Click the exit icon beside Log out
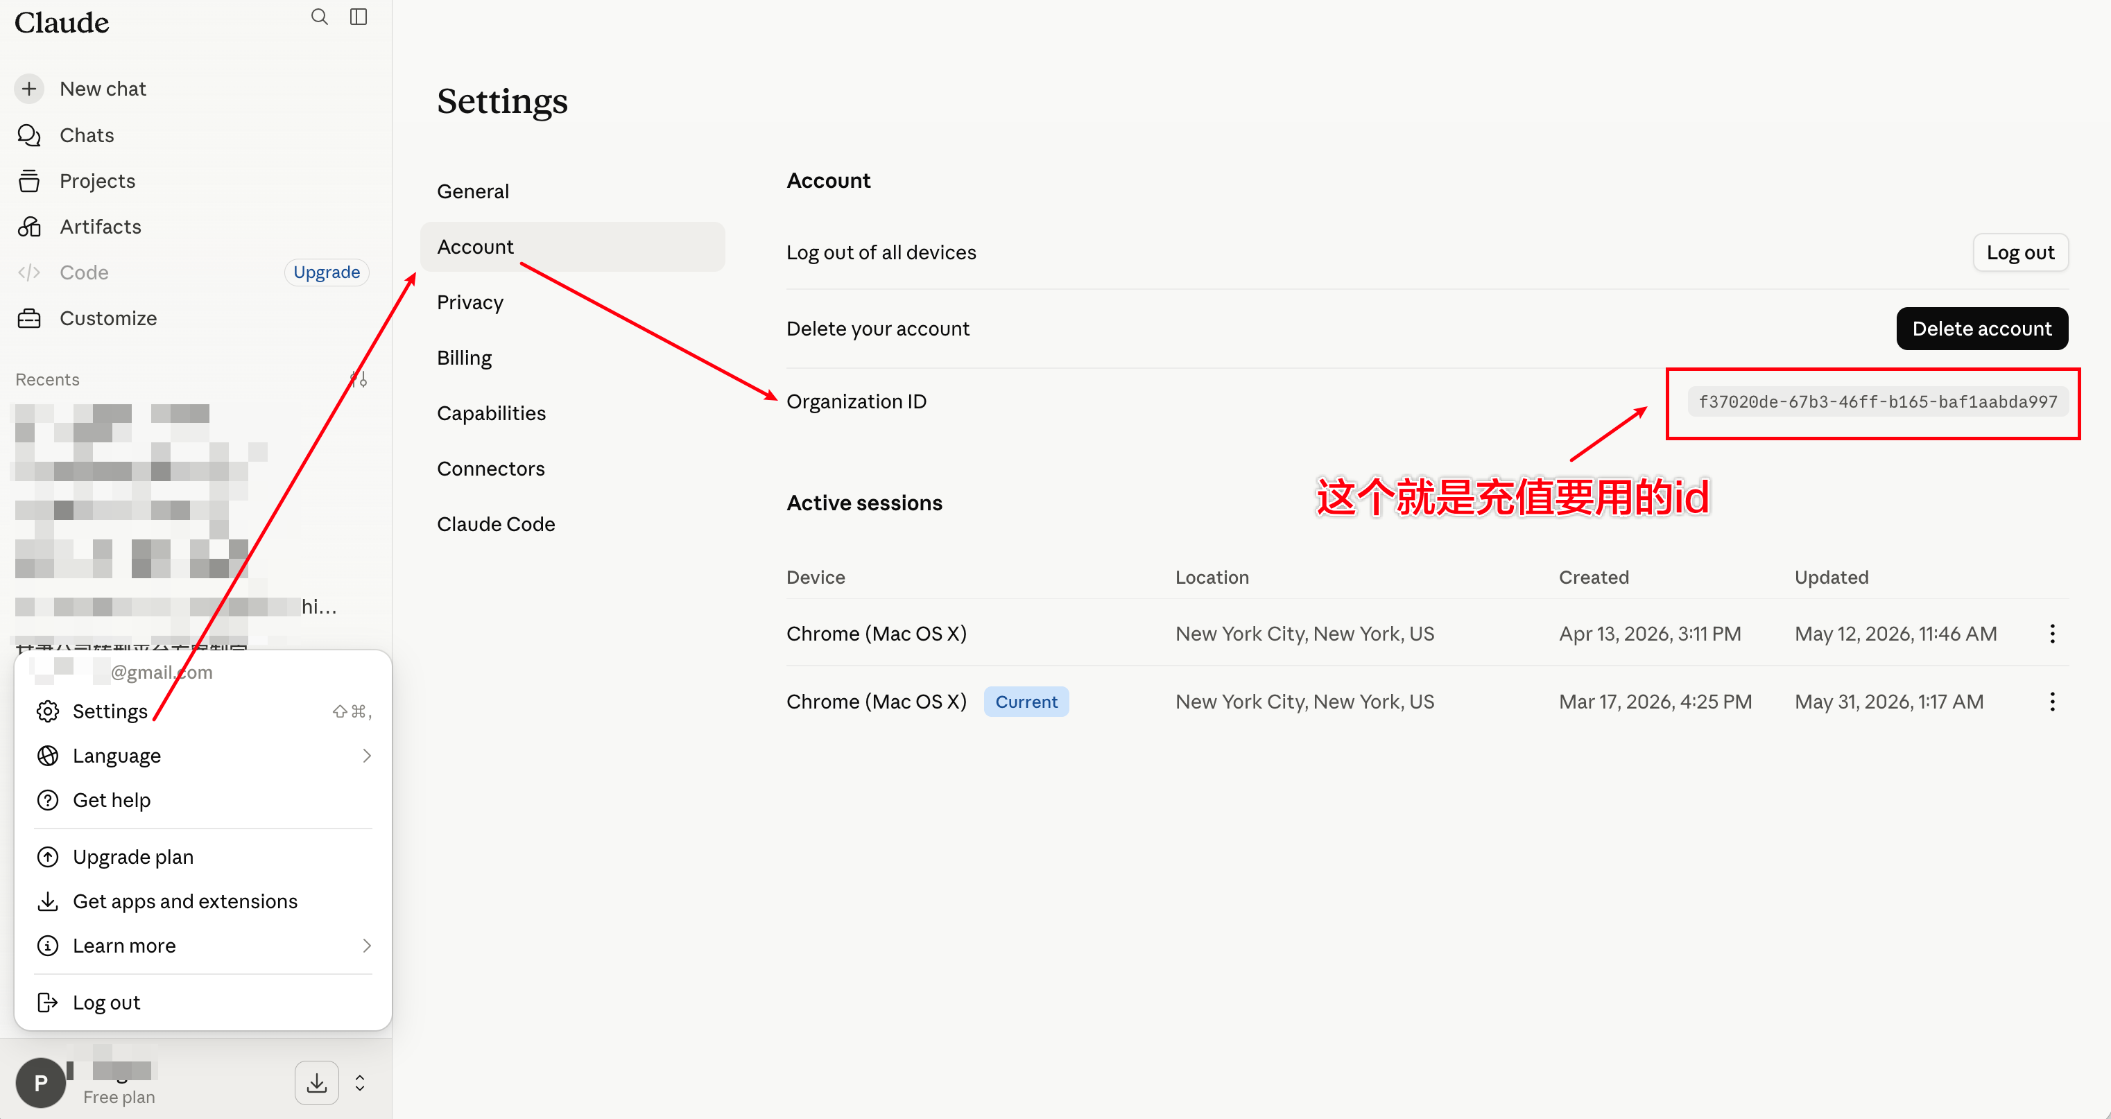The height and width of the screenshot is (1119, 2111). pyautogui.click(x=49, y=1003)
